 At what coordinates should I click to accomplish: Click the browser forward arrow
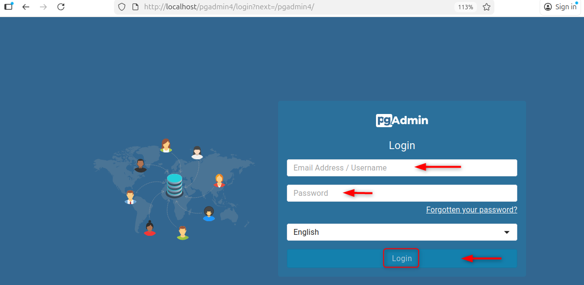pyautogui.click(x=43, y=7)
